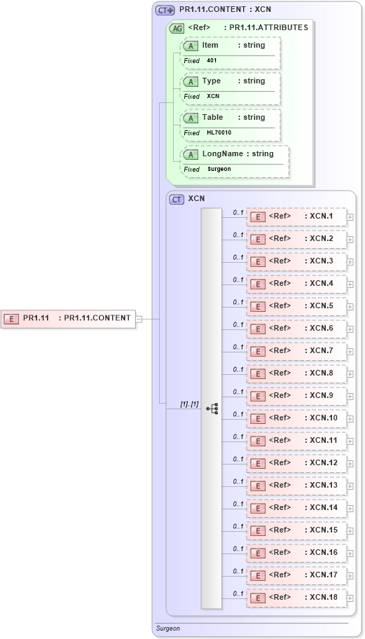Select the XCN.16 element reference label

tap(303, 552)
